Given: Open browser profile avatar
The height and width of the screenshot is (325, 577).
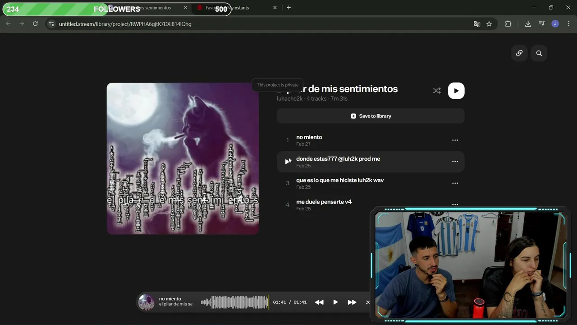Looking at the screenshot, I should 555,24.
